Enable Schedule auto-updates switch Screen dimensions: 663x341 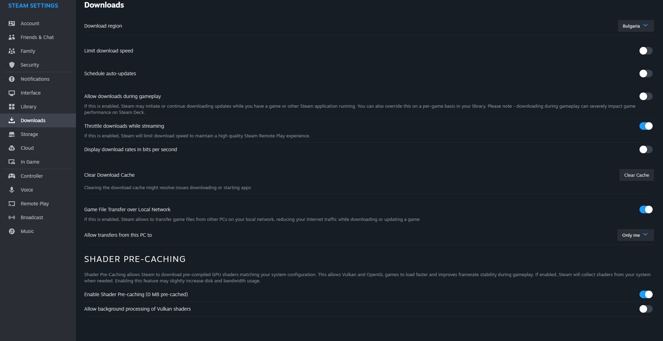(x=646, y=74)
